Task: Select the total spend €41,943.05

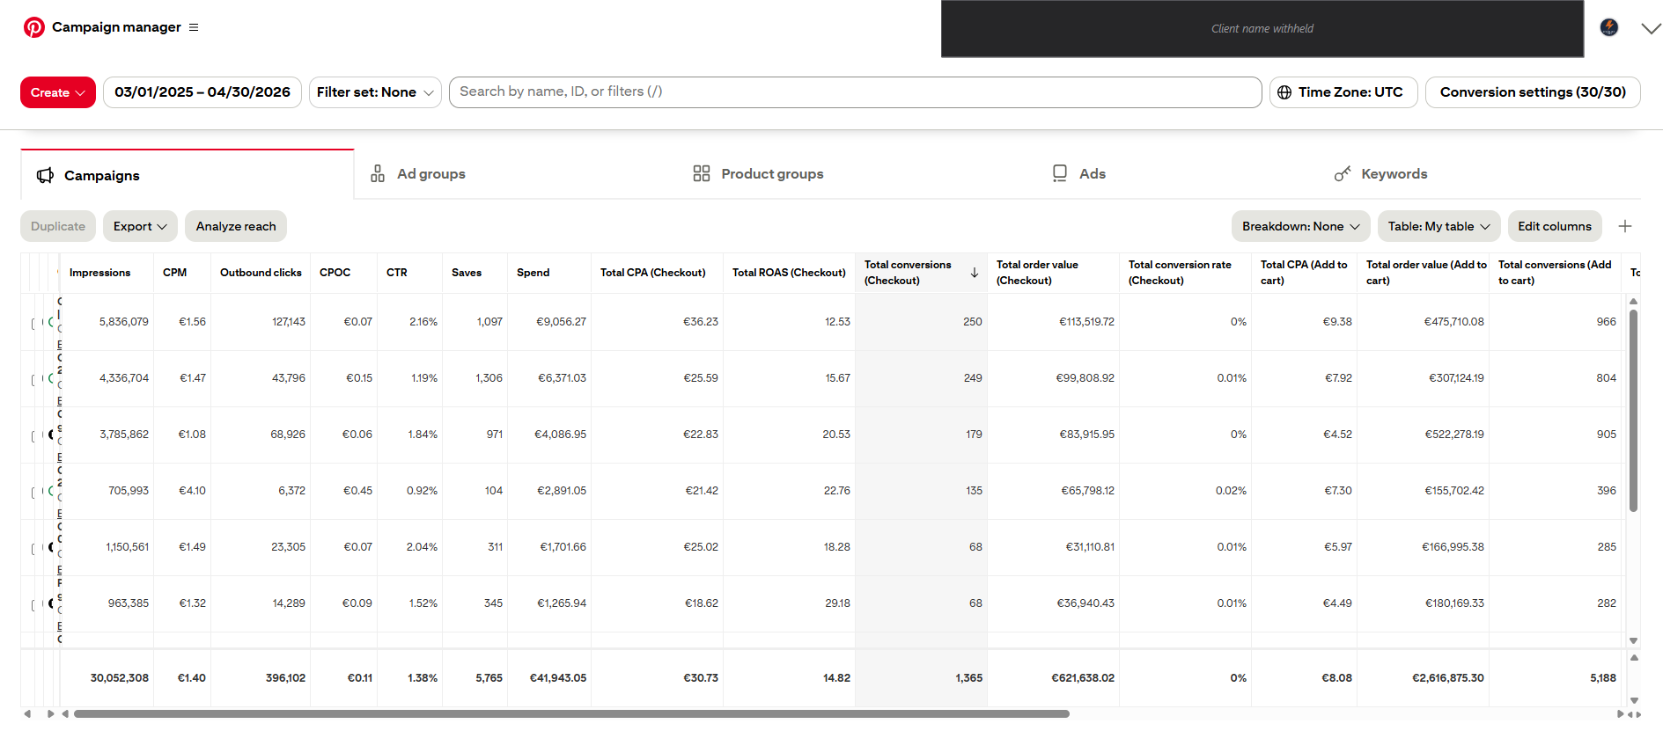Action: coord(558,678)
